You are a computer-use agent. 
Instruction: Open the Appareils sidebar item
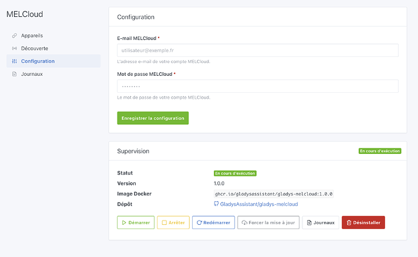click(x=53, y=35)
